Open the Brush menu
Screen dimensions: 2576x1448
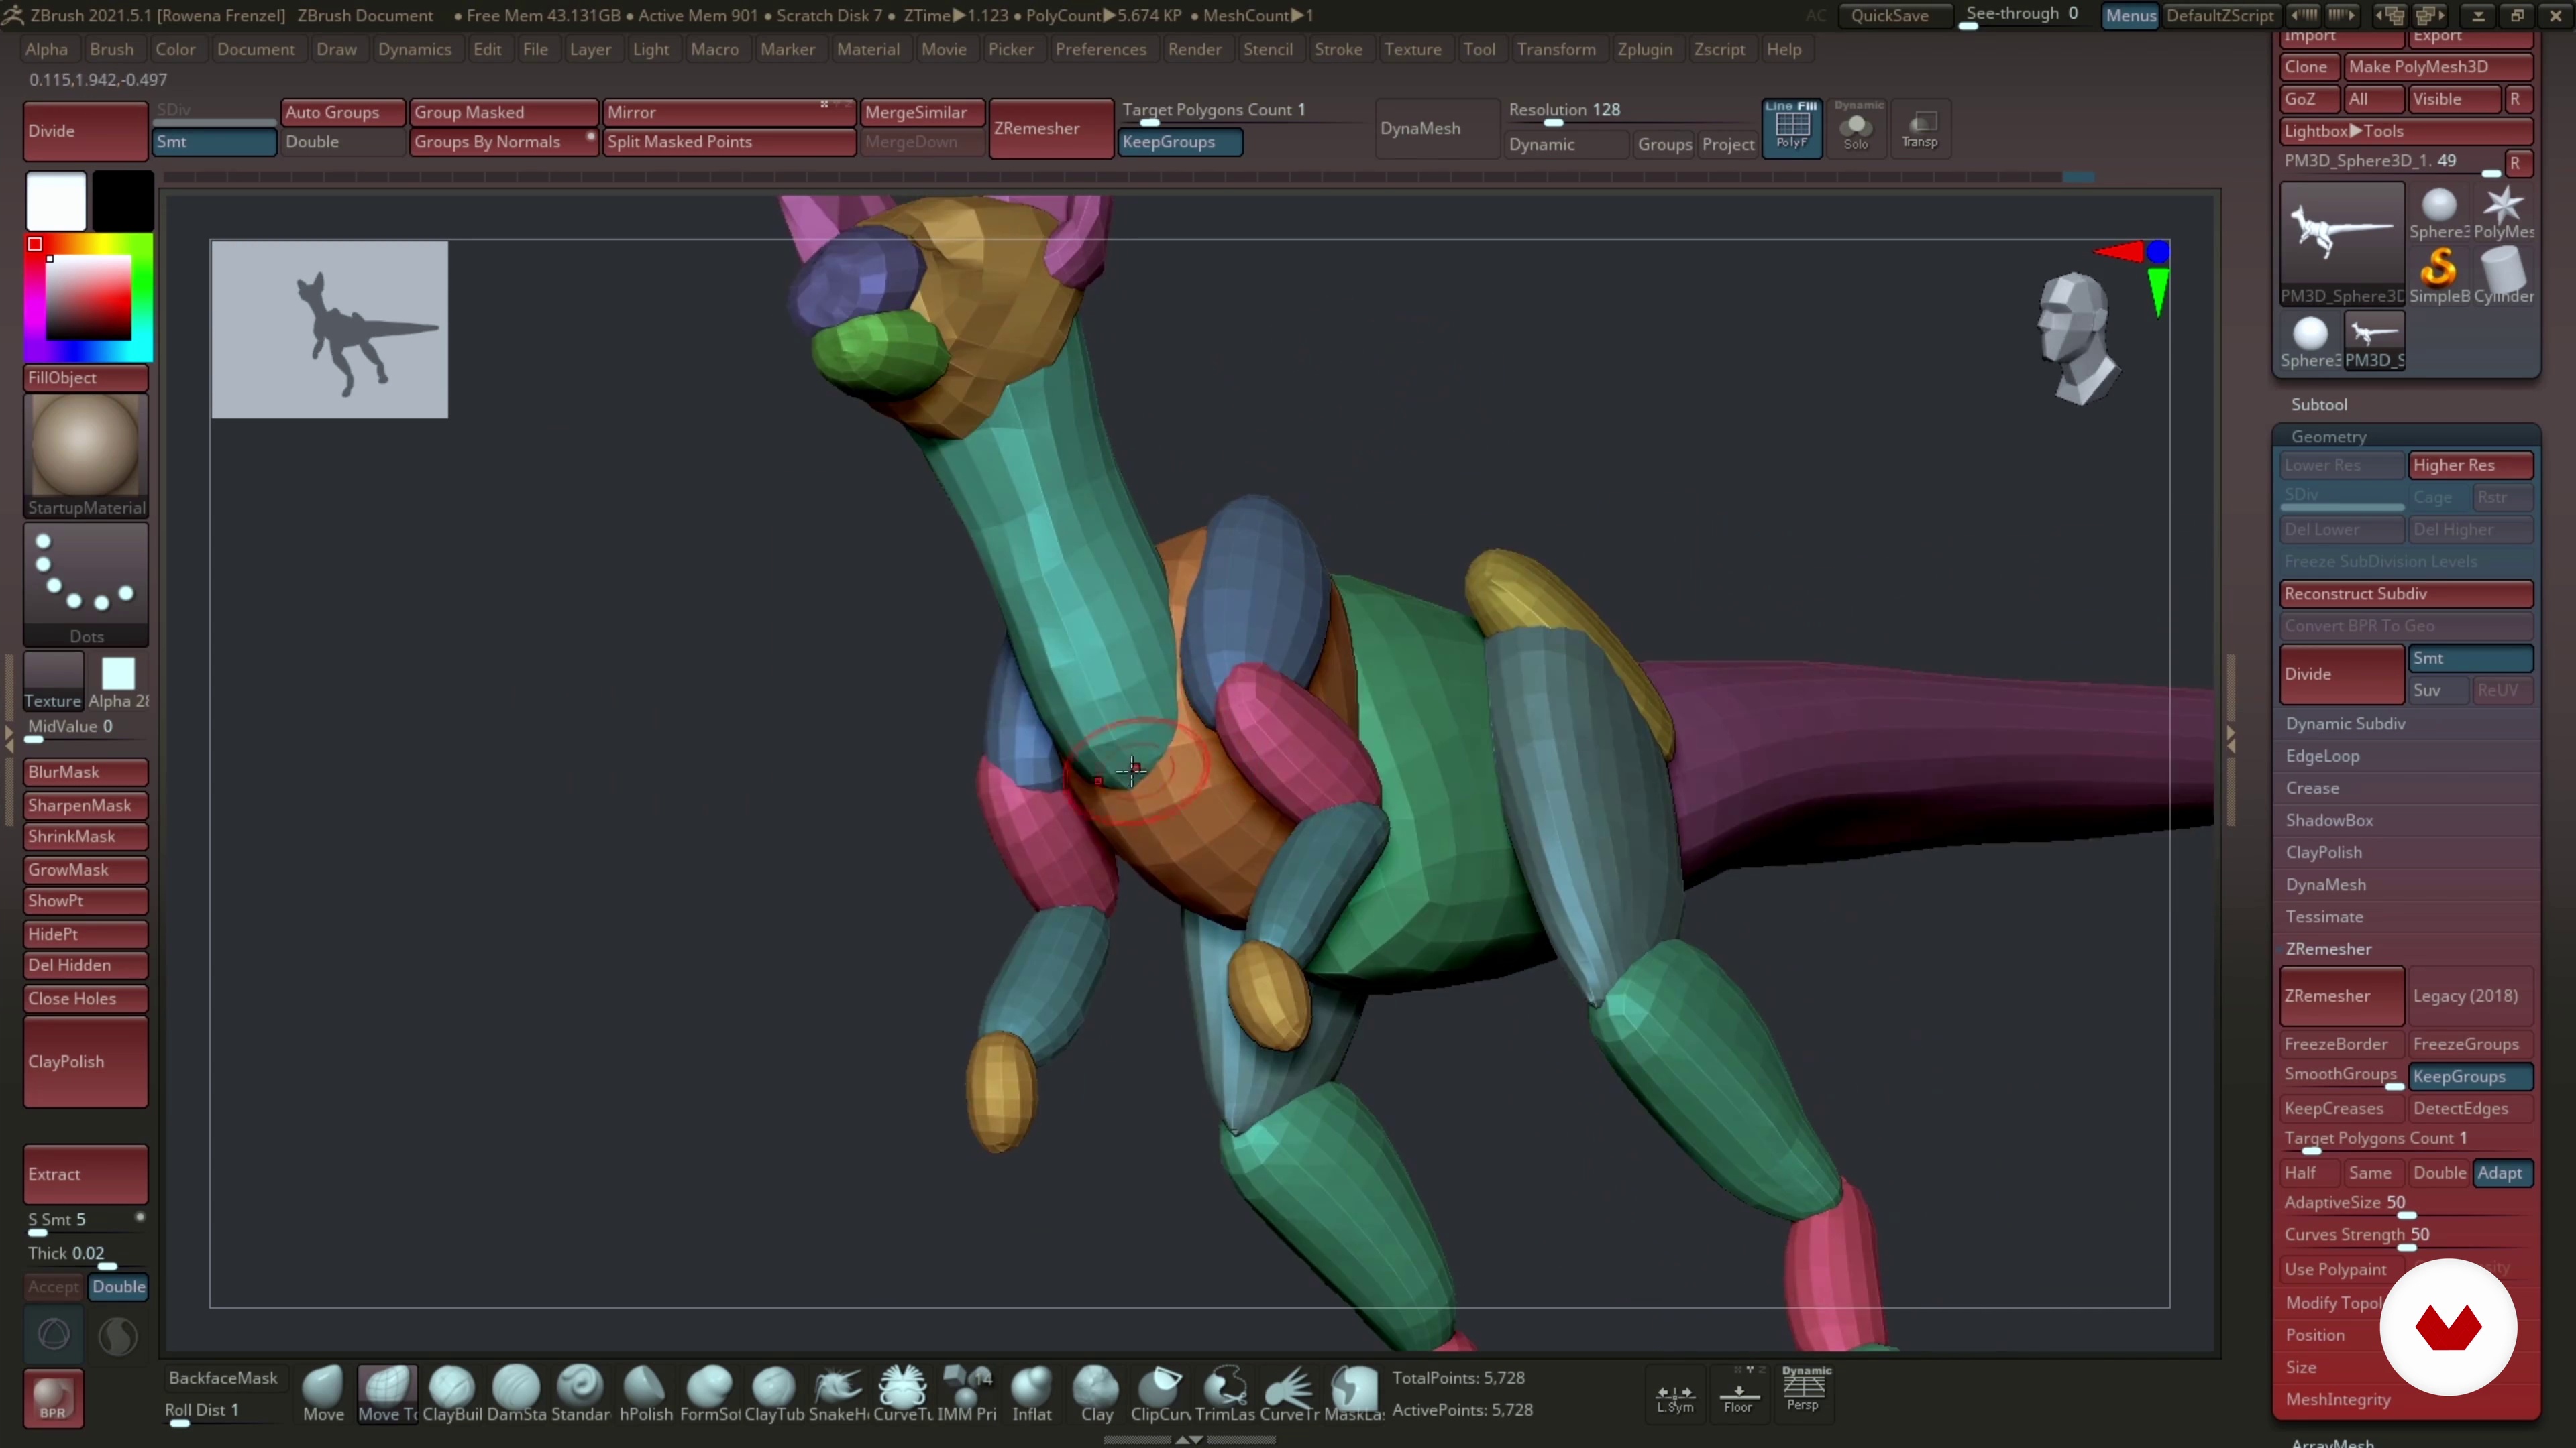click(111, 49)
